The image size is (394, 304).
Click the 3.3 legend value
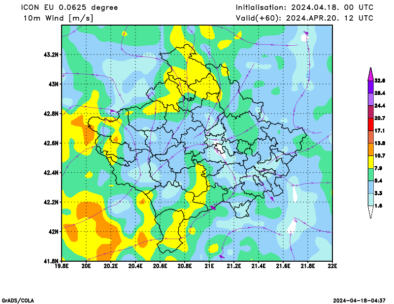378,193
